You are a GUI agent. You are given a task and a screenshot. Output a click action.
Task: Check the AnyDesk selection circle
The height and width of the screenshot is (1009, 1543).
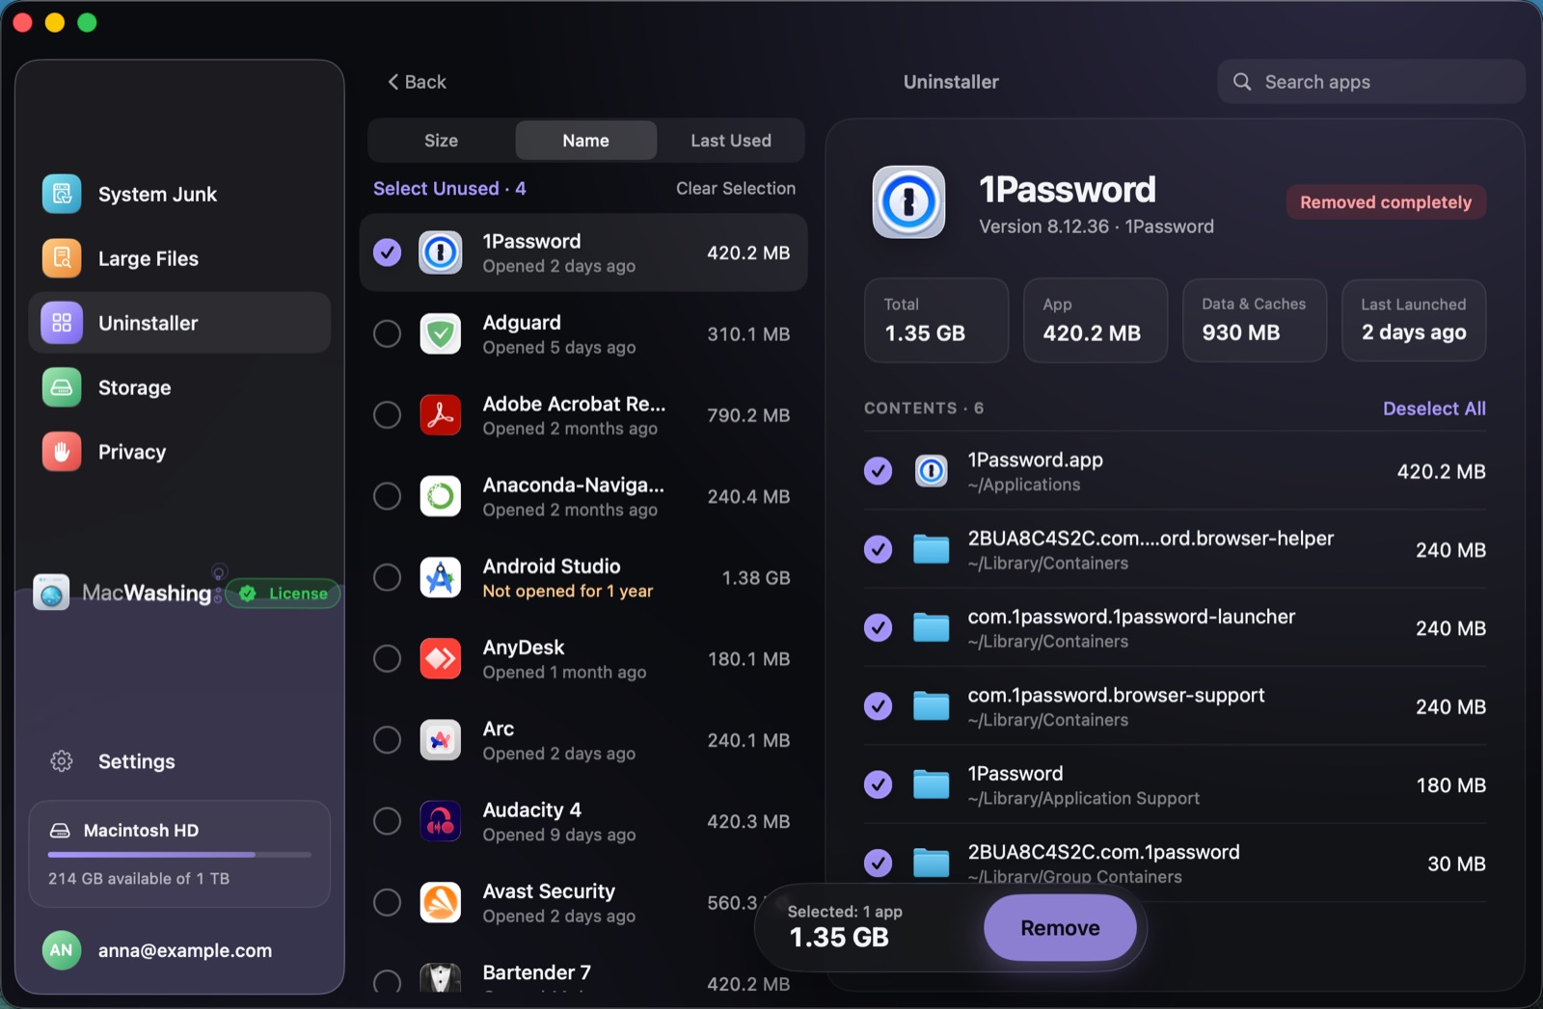pos(388,659)
